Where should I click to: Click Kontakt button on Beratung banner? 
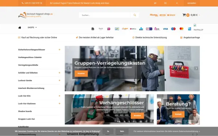point(178,114)
